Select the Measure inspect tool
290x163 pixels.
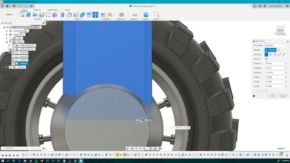(x=135, y=15)
